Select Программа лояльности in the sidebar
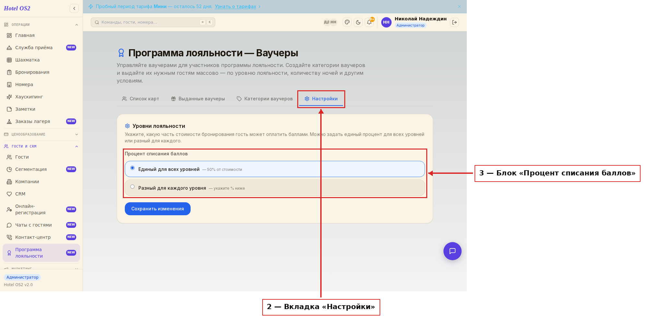This screenshot has width=648, height=323. coord(41,253)
